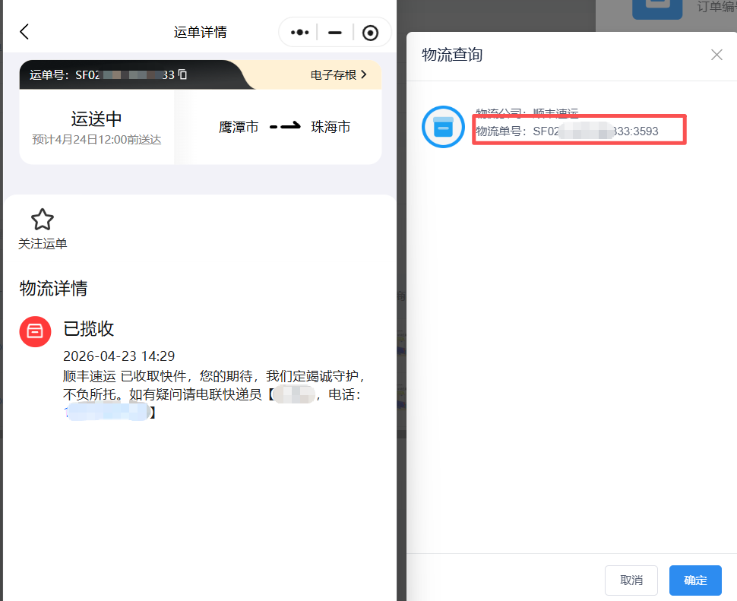Click destination city 珠海市
The width and height of the screenshot is (737, 601).
[331, 127]
